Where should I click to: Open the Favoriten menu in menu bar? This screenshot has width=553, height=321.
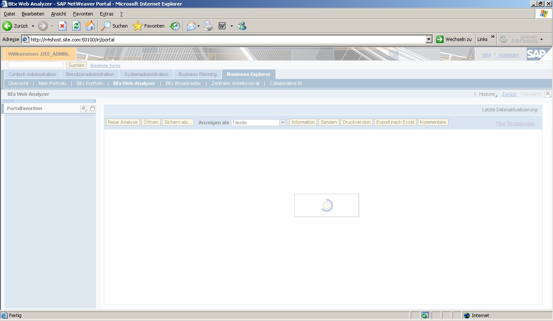pos(83,14)
